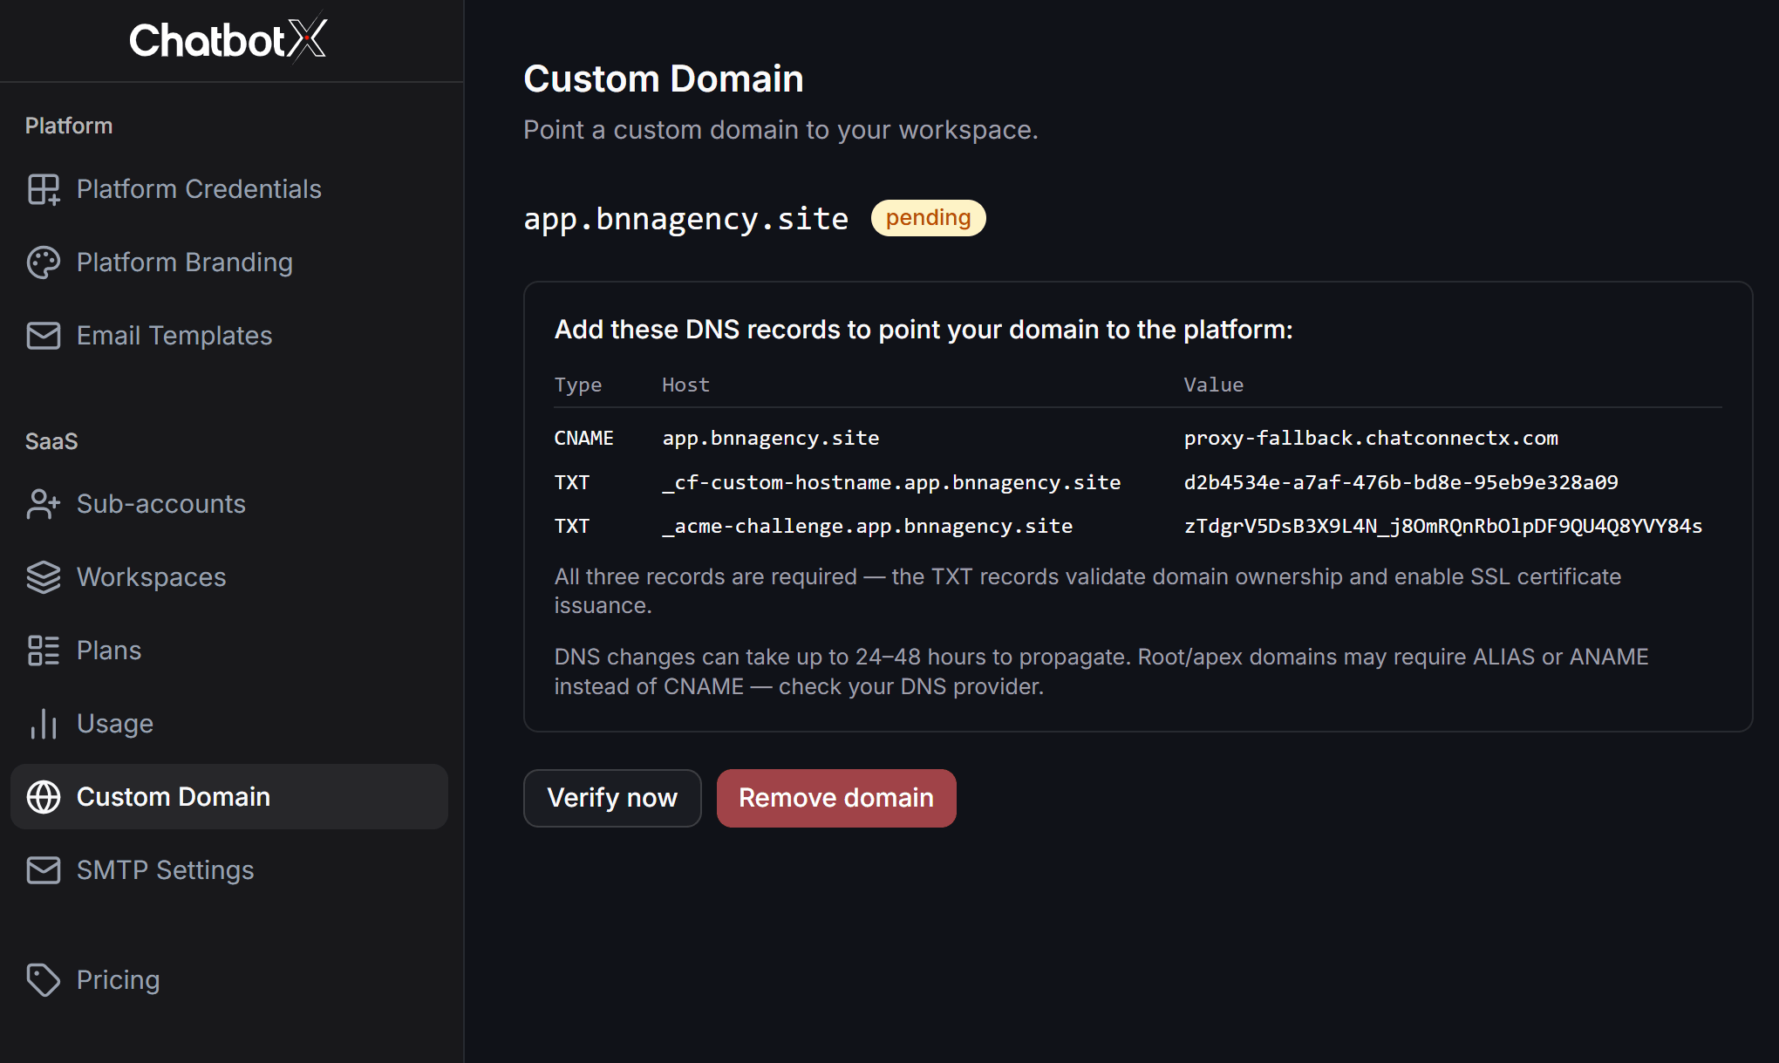The image size is (1779, 1063).
Task: Click the d2b4534e TXT value
Action: click(x=1401, y=482)
